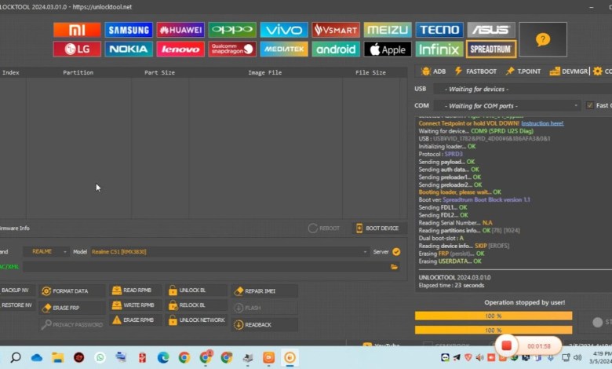Screen dimensions: 612x369
Task: Open the 'Instruction here!' link
Action: coord(542,123)
